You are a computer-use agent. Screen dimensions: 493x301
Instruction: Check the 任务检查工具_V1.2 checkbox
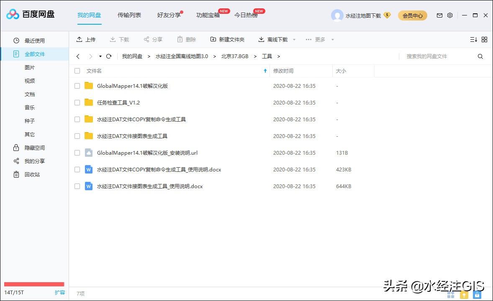click(77, 102)
